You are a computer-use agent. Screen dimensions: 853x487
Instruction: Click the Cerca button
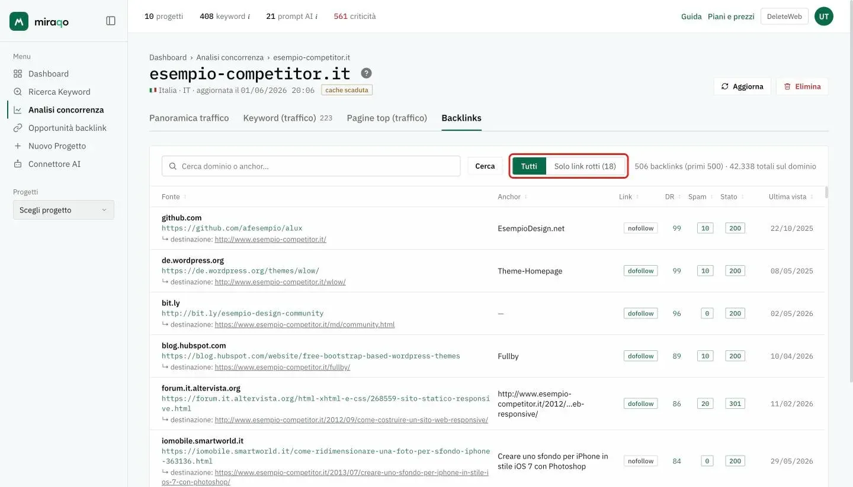485,166
